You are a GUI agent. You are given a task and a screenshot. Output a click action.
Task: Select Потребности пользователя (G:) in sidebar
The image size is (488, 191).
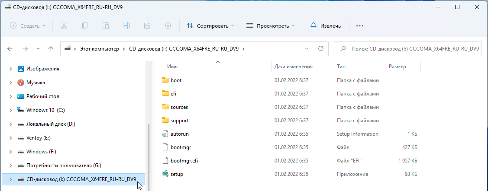[64, 166]
